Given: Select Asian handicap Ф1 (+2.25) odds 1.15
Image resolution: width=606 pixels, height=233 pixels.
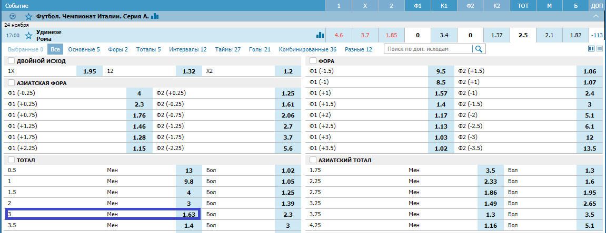Looking at the screenshot, I should tap(140, 149).
